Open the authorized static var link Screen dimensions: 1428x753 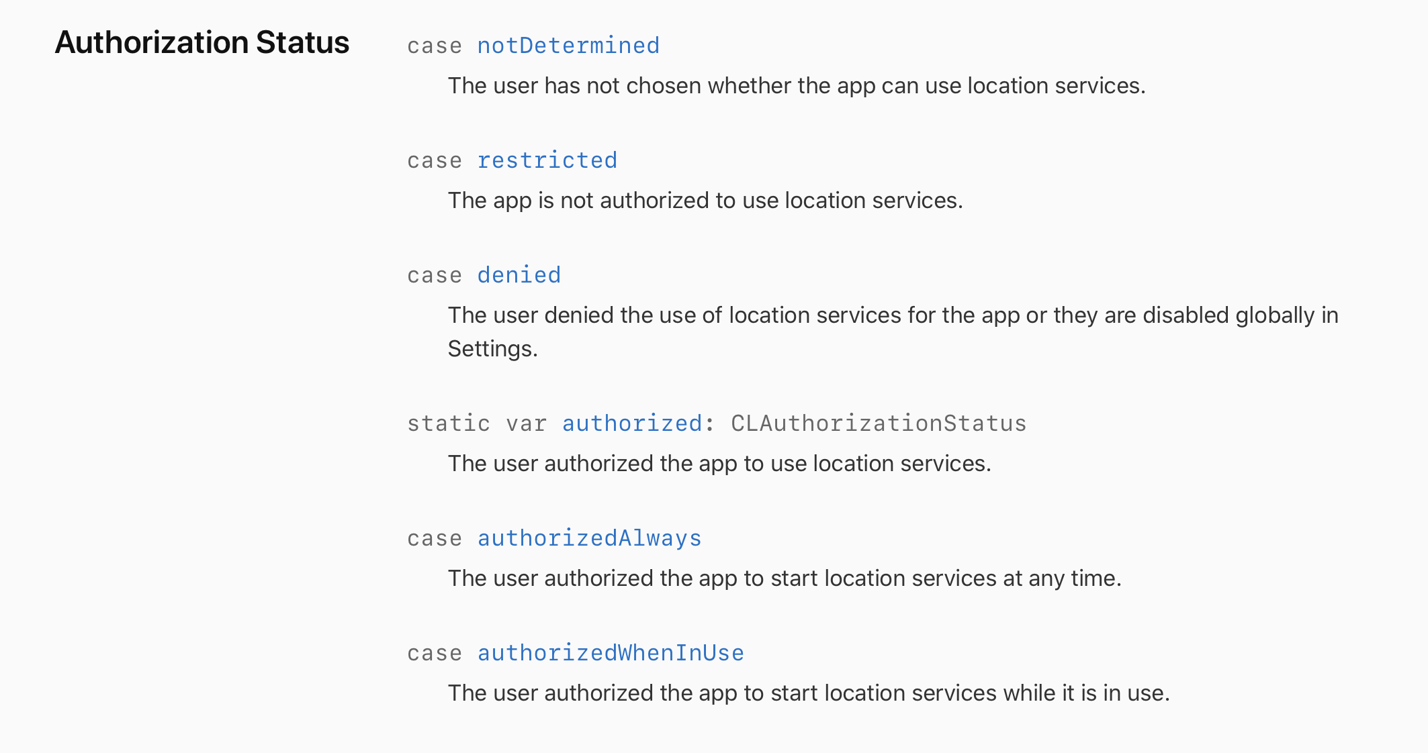pyautogui.click(x=631, y=423)
